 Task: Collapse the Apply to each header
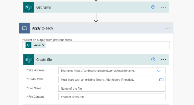(96, 28)
